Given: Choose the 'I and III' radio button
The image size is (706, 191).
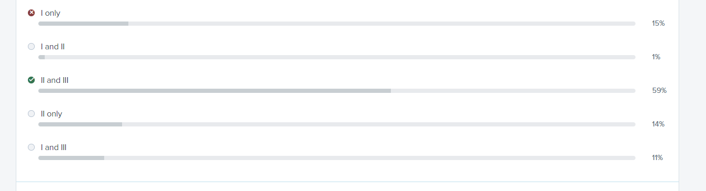Looking at the screenshot, I should [x=31, y=147].
